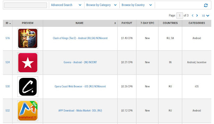The height and width of the screenshot is (124, 214).
Task: Open the results-per-page 10 dropdown
Action: tap(205, 16)
